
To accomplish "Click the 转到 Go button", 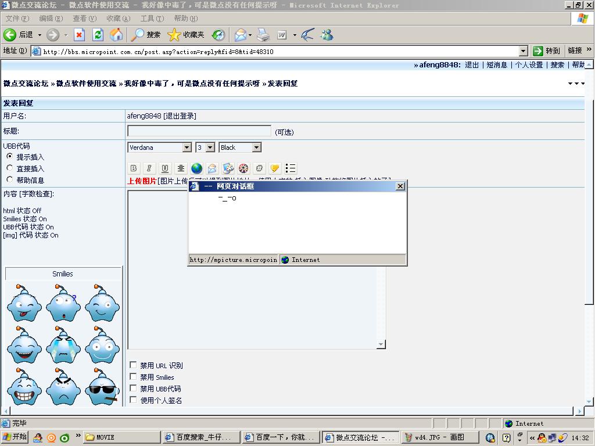I will coord(546,51).
